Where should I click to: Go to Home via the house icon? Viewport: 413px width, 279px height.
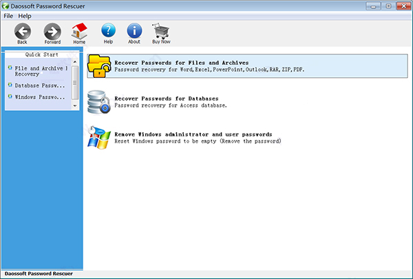(79, 31)
